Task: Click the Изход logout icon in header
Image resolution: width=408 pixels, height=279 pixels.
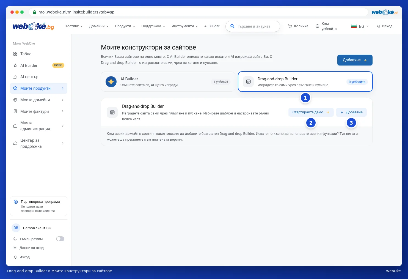Action: [x=378, y=26]
